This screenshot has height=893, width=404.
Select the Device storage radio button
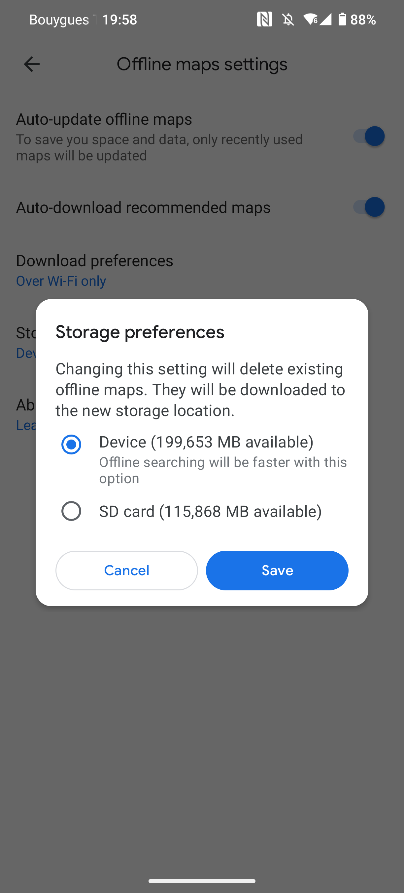click(x=71, y=445)
